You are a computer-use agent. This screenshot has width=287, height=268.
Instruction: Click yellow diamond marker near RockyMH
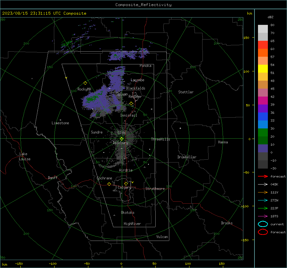tap(85, 83)
